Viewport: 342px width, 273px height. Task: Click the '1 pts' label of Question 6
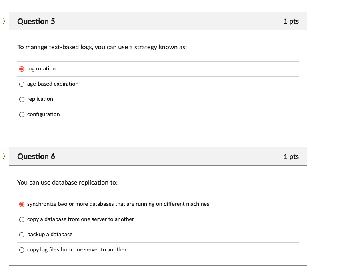coord(291,157)
